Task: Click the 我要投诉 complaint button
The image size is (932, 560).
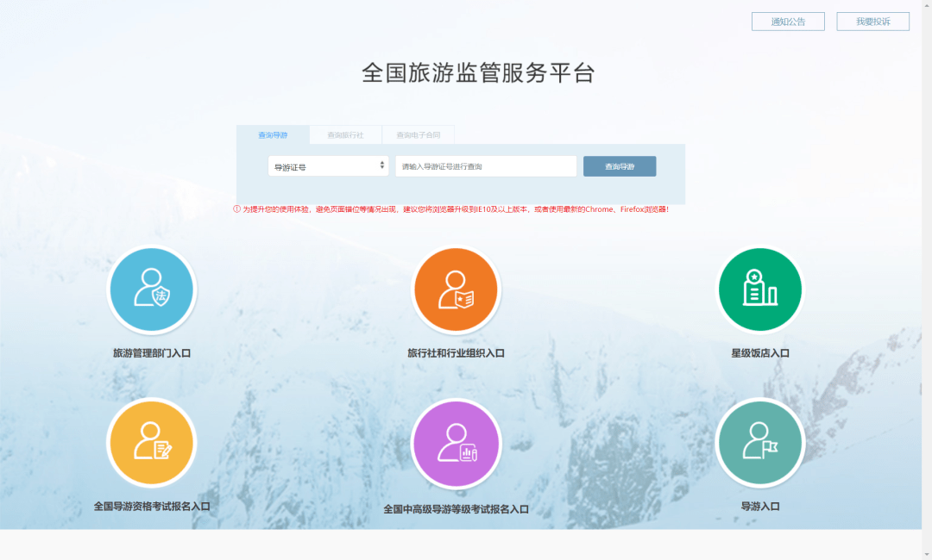Action: 872,22
